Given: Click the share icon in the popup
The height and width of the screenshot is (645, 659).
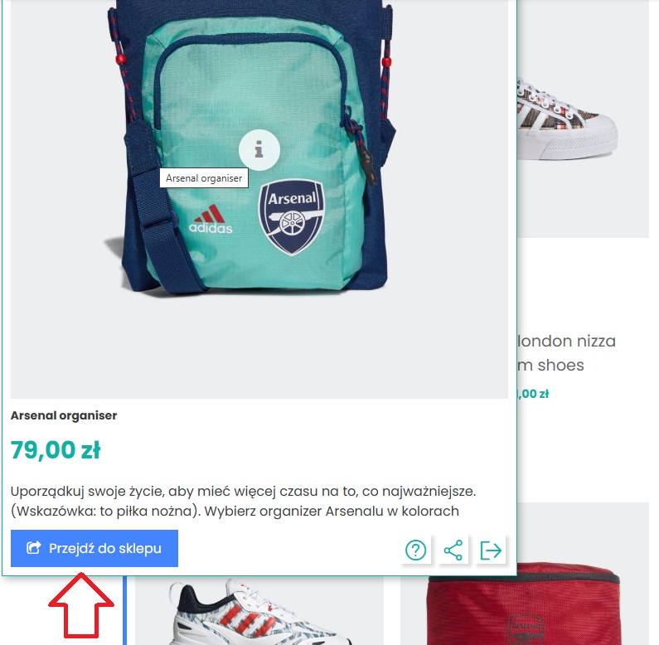Looking at the screenshot, I should [453, 550].
